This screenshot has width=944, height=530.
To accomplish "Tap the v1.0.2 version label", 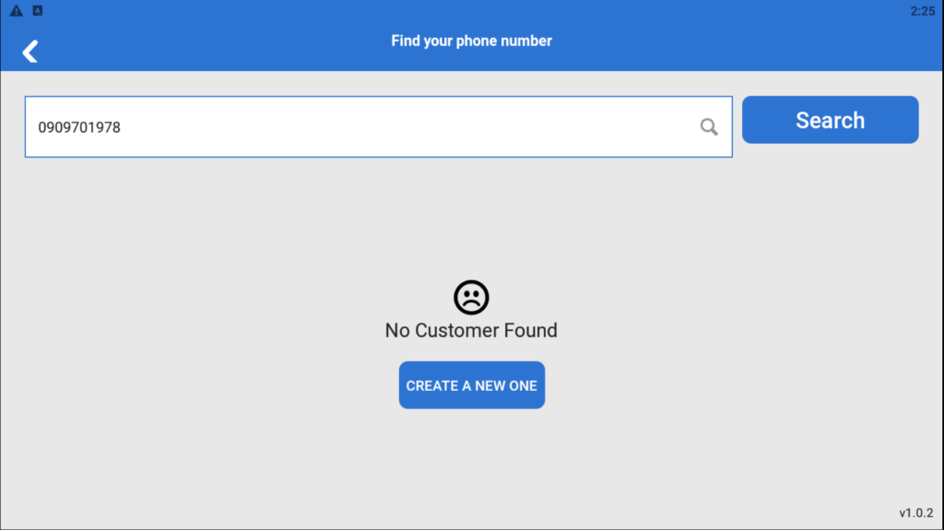I will (915, 512).
